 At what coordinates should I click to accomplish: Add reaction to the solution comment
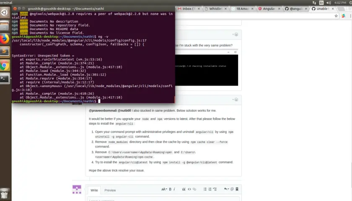click(x=235, y=100)
